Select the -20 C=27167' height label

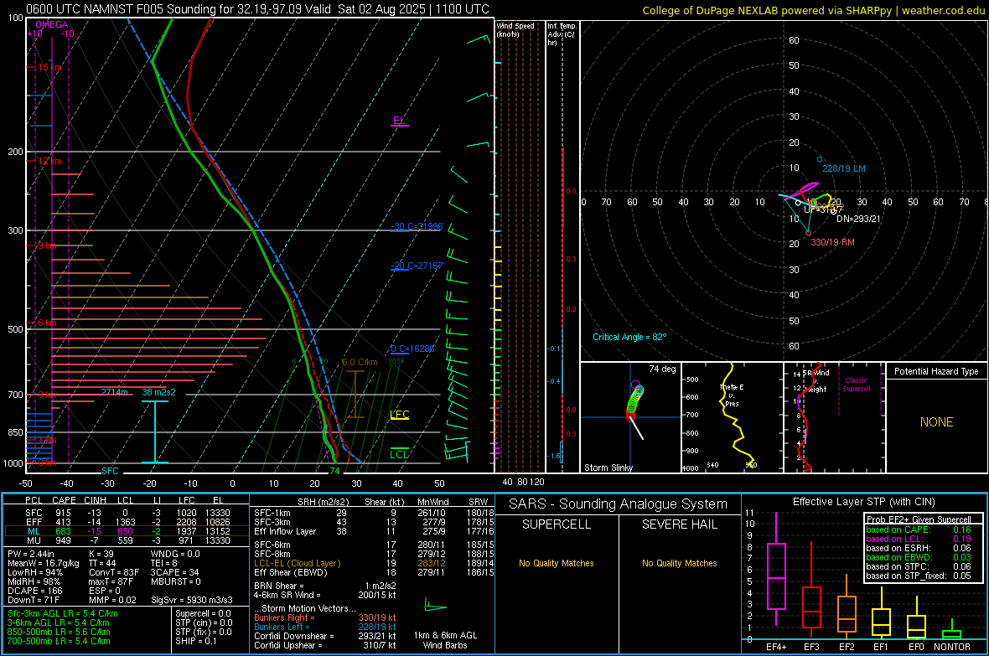pos(417,266)
